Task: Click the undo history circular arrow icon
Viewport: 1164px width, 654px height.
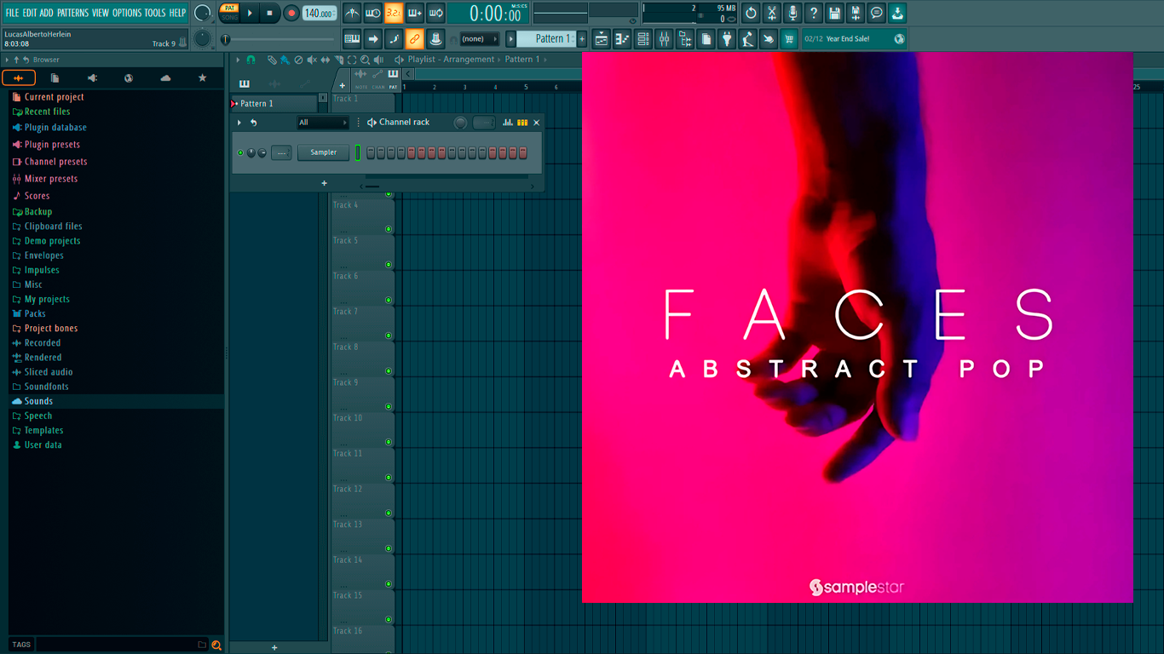Action: coord(751,13)
